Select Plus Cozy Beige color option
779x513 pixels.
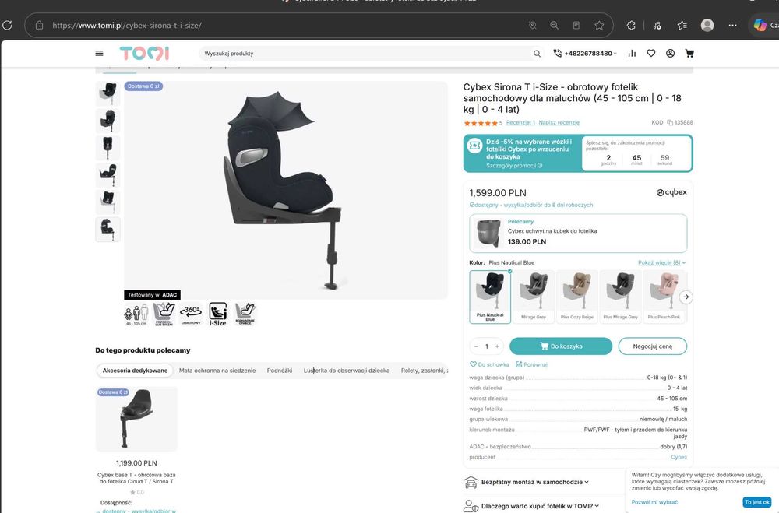[576, 297]
